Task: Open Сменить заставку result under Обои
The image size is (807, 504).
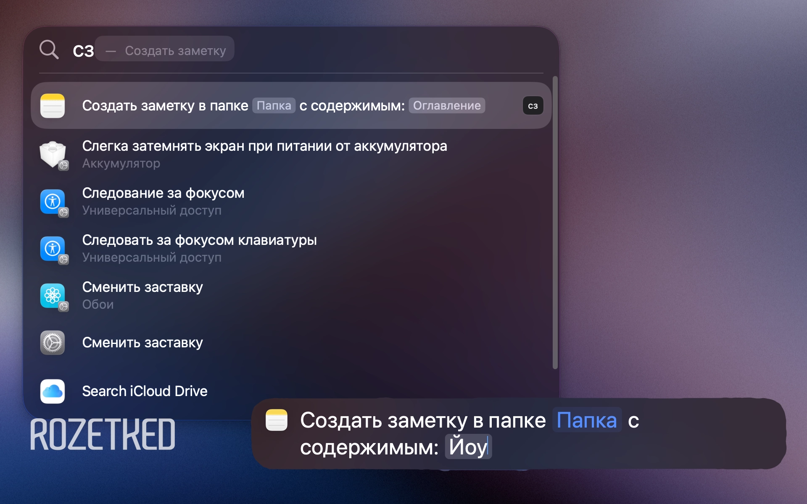Action: 291,296
